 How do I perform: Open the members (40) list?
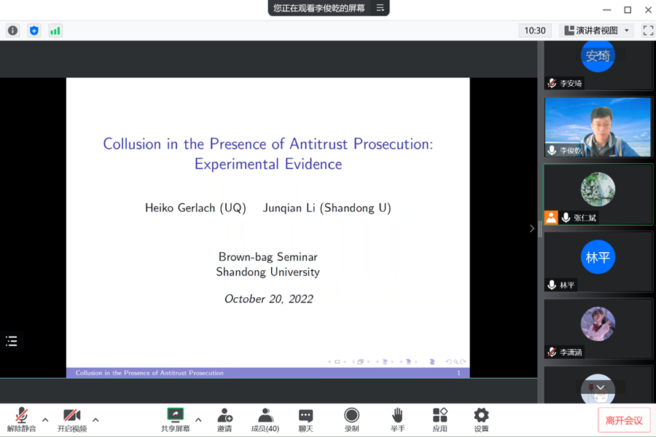[265, 420]
